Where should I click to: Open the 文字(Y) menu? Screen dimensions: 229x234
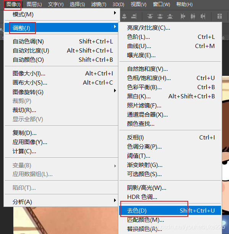[x=56, y=5]
